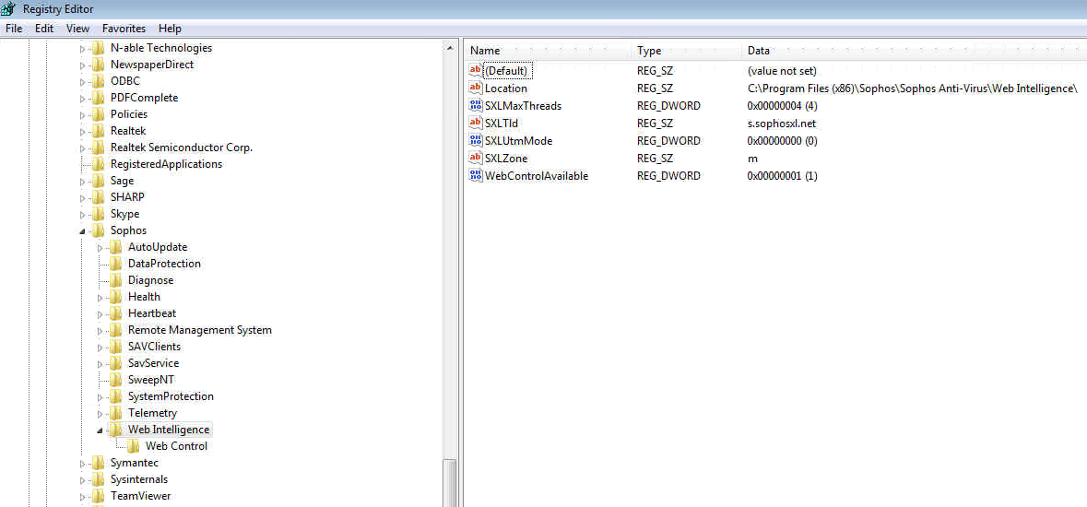1087x507 pixels.
Task: Click the SXLZone string value icon
Action: [476, 159]
